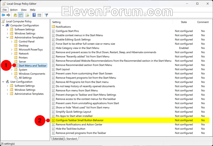Screen dimensions: 213x146
Task: Select Configure Taskbar Small Button Behavior policy
Action: [80, 120]
